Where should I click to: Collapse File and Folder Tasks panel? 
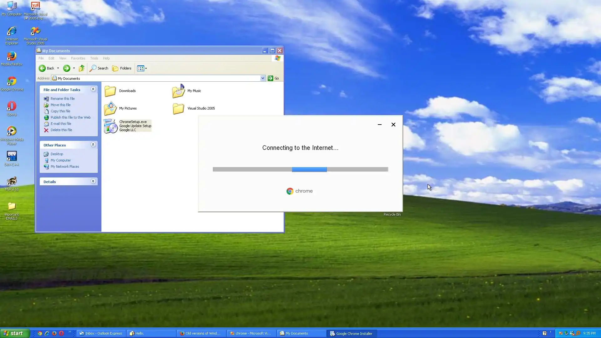click(x=93, y=90)
